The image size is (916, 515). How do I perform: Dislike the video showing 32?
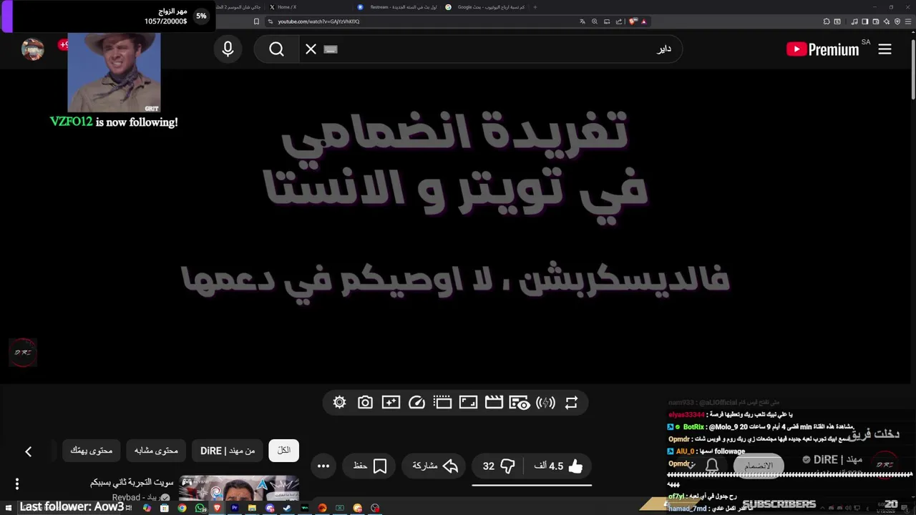click(x=500, y=466)
